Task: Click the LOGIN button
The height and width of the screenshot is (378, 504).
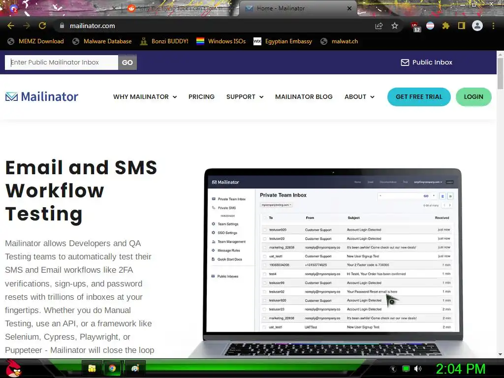Action: pyautogui.click(x=473, y=97)
